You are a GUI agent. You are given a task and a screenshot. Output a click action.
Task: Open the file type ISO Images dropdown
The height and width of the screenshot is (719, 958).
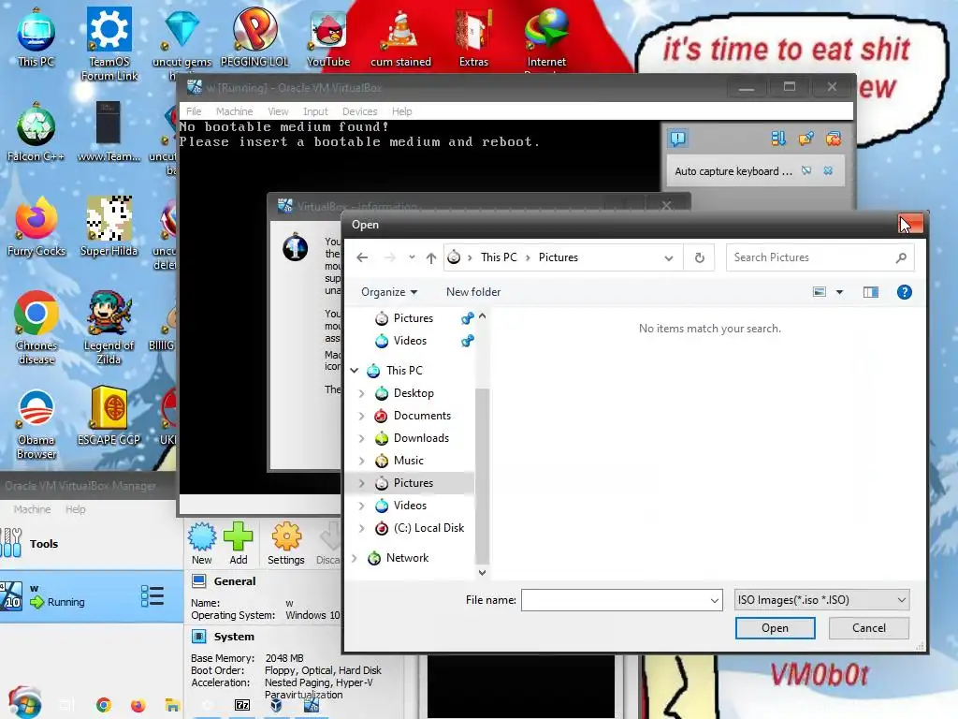pyautogui.click(x=821, y=600)
